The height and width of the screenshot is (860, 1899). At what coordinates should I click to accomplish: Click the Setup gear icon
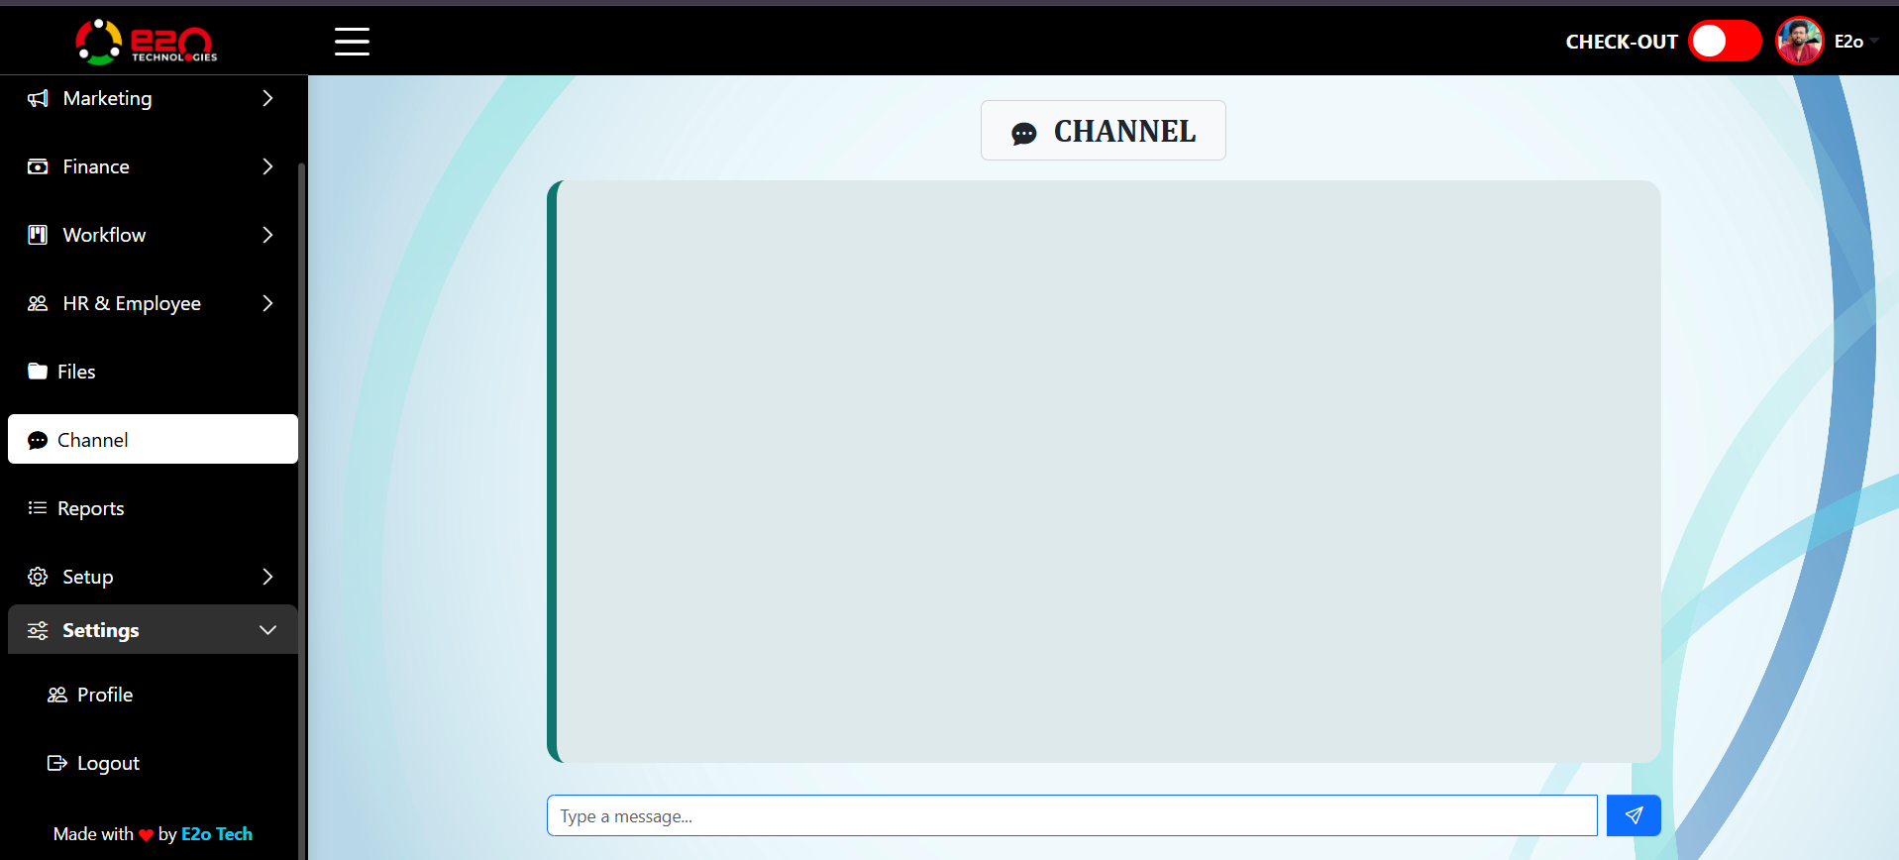(38, 577)
